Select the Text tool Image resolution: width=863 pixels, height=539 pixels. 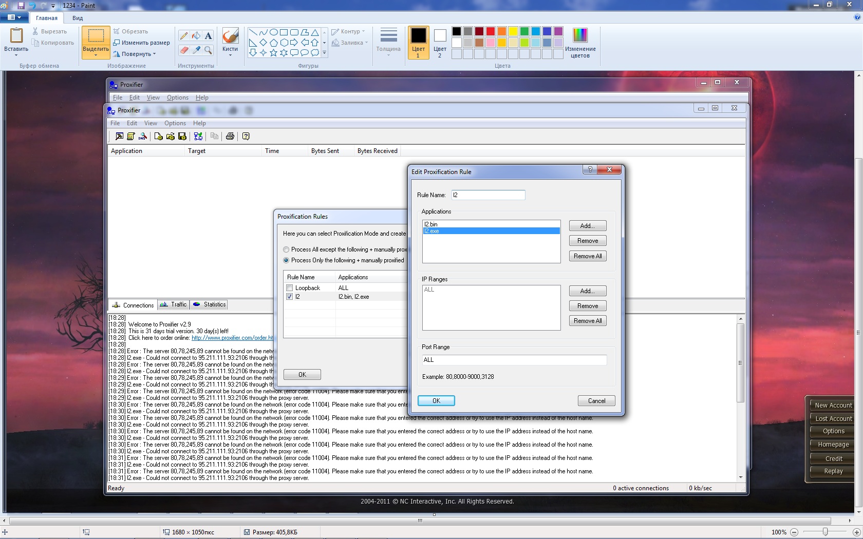pos(208,35)
